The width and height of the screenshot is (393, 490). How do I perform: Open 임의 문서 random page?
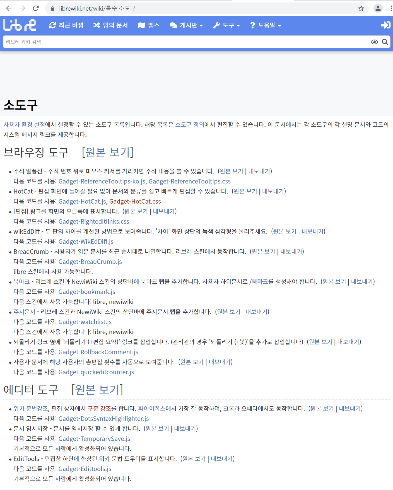[110, 25]
